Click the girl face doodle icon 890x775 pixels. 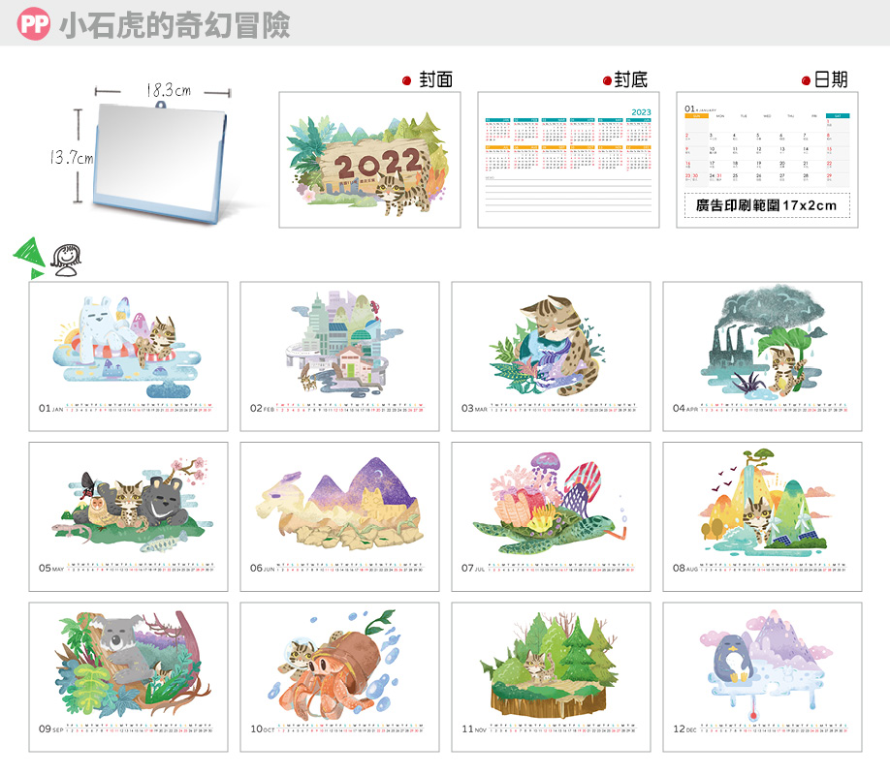pyautogui.click(x=66, y=260)
